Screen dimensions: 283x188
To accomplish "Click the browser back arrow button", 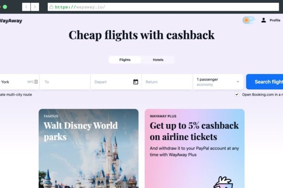I will click(26, 7).
